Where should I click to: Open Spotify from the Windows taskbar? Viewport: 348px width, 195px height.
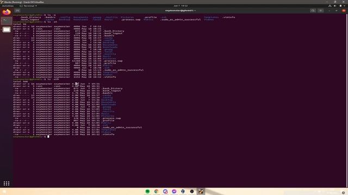point(147,191)
